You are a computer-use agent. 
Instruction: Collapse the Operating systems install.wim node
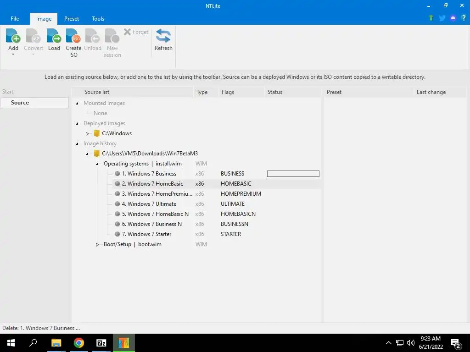pyautogui.click(x=97, y=164)
